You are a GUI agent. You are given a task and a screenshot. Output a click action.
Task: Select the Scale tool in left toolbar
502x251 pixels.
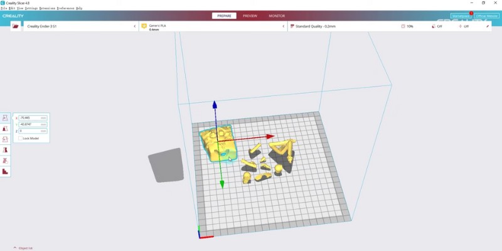(x=5, y=129)
